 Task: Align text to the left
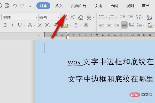click(x=102, y=25)
